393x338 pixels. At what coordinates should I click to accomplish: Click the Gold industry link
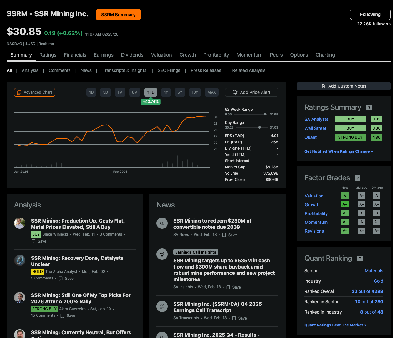tap(379, 281)
